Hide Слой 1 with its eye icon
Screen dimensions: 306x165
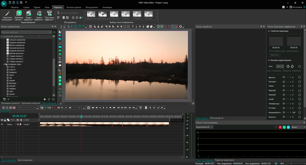click(2, 124)
